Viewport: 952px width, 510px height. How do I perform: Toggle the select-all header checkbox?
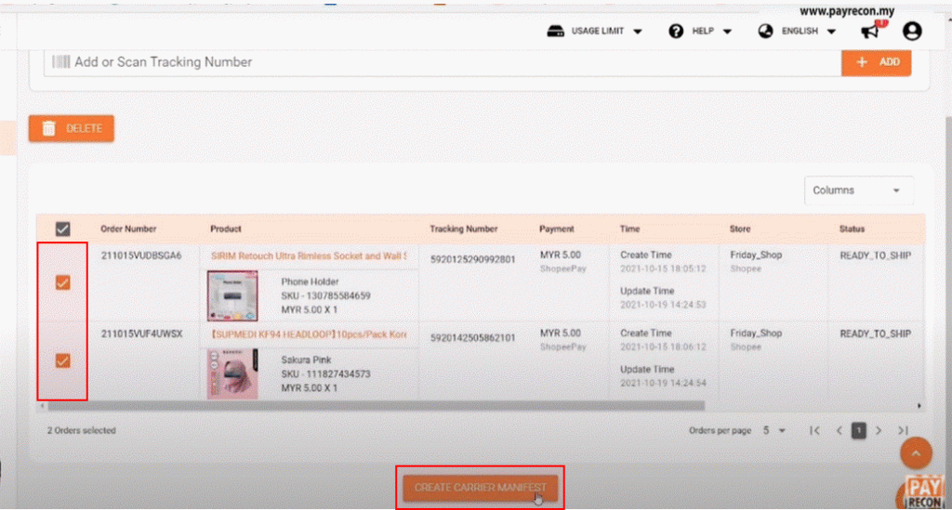tap(62, 229)
